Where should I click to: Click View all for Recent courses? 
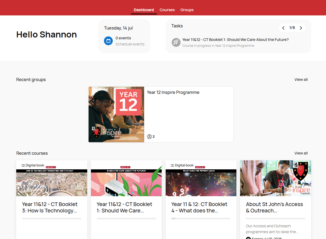click(301, 153)
